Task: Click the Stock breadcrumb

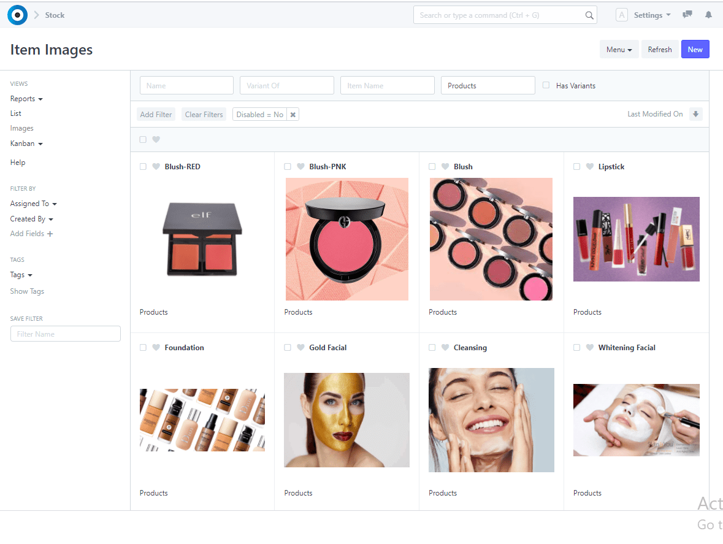Action: point(55,15)
